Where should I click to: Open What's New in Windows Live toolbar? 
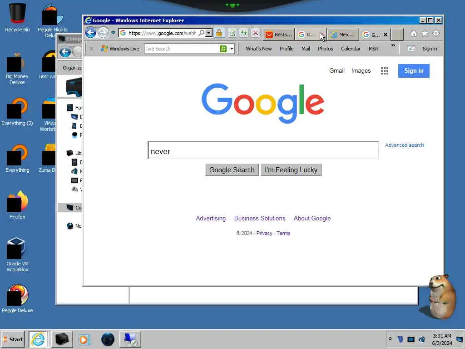coord(258,49)
